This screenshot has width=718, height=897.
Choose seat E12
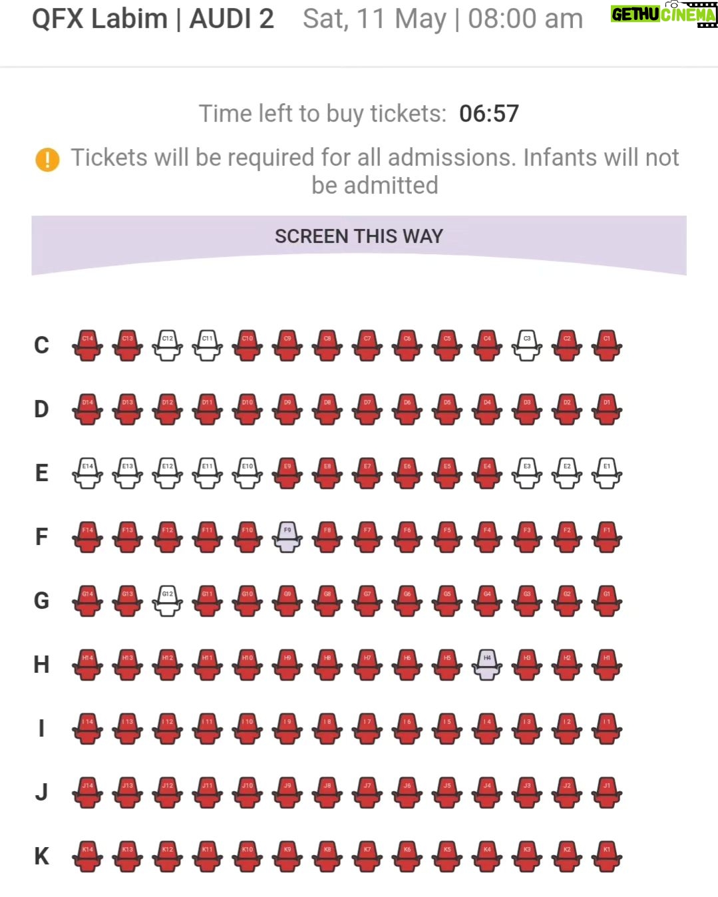point(168,473)
